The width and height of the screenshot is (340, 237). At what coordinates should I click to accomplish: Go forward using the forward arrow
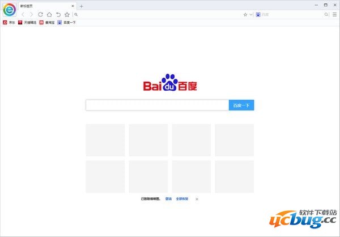coord(31,15)
